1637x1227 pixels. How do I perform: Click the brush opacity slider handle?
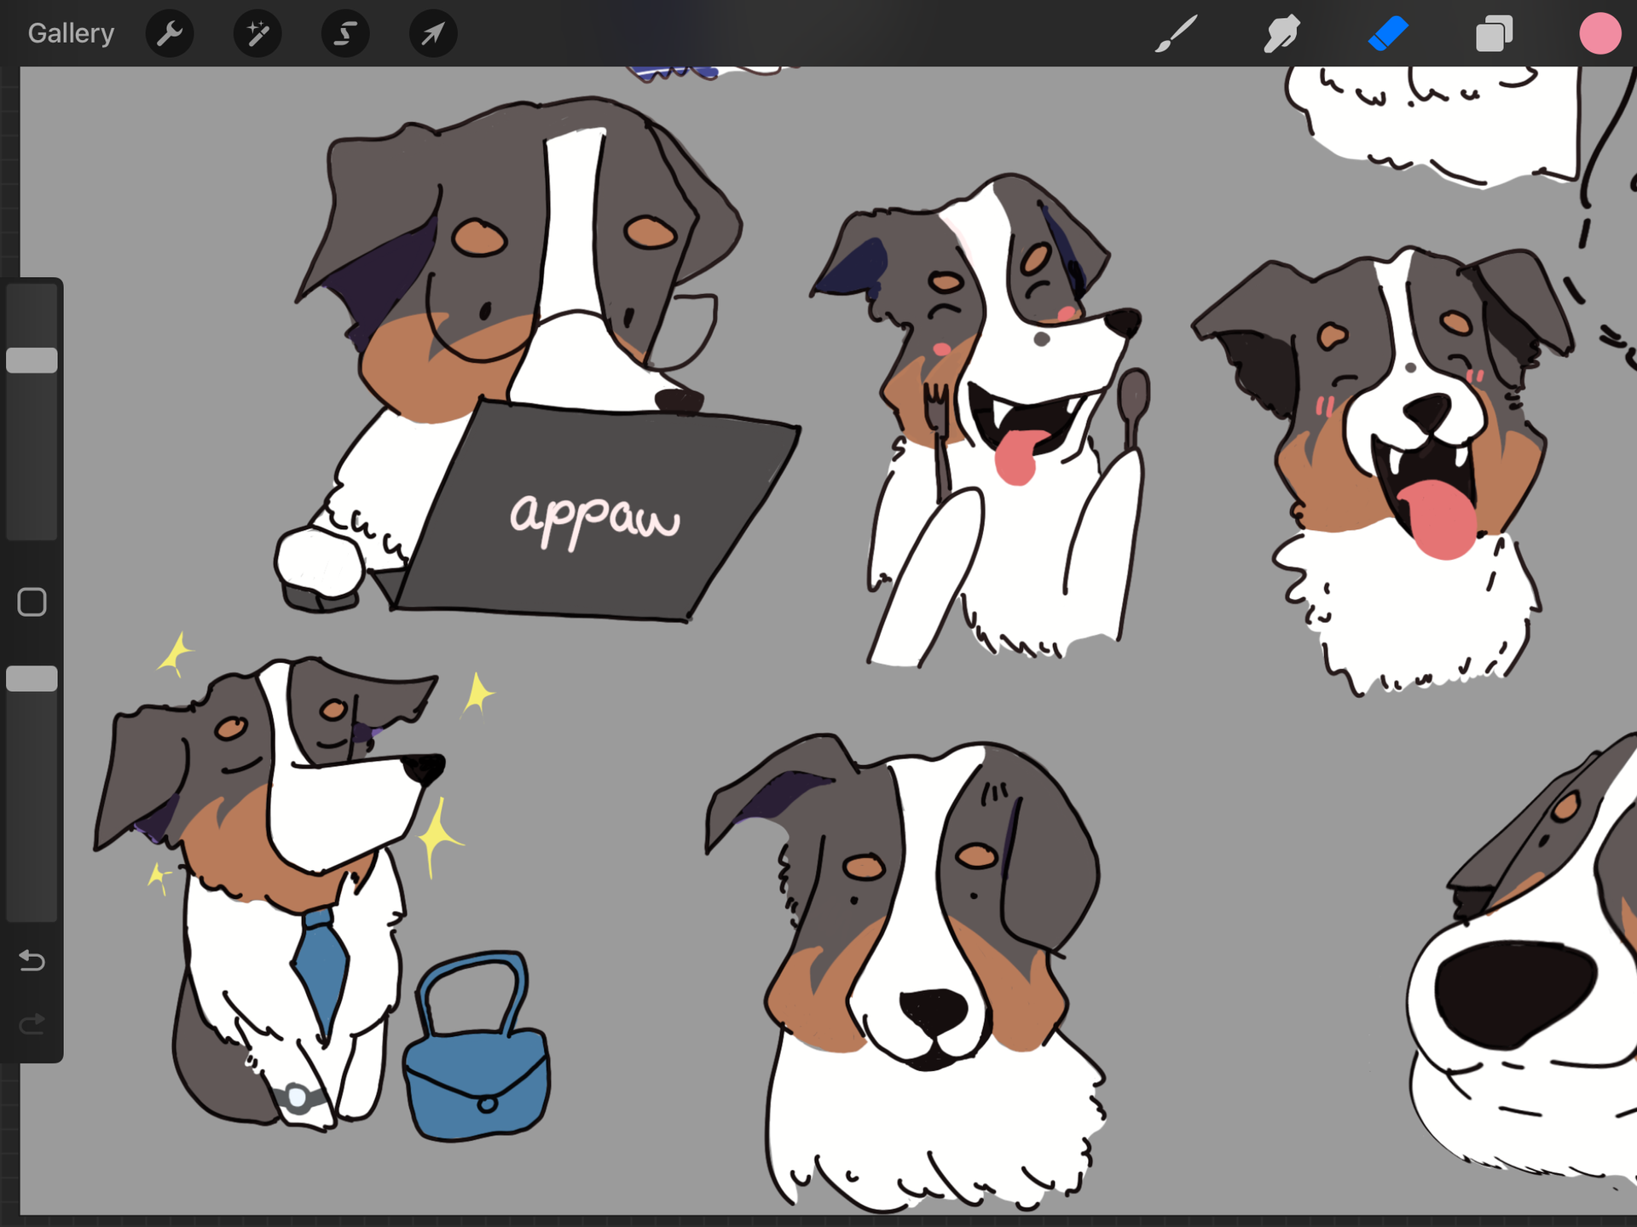[x=32, y=679]
